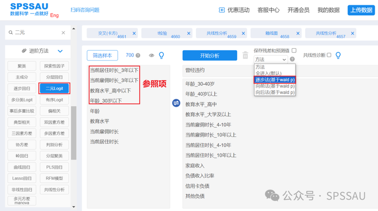Enable 保存残差和预测值 checkbox
This screenshot has height=211, width=378.
[294, 51]
